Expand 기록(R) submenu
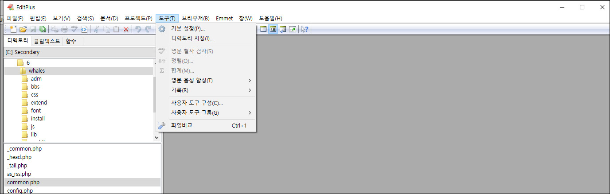 pyautogui.click(x=206, y=90)
